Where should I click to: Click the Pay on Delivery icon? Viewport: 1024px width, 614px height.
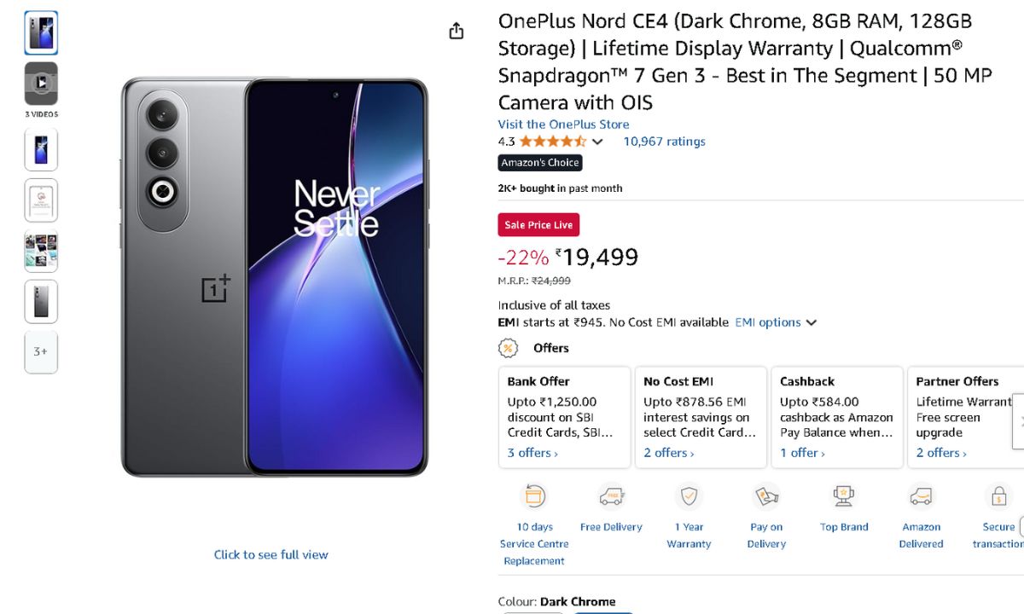point(766,496)
